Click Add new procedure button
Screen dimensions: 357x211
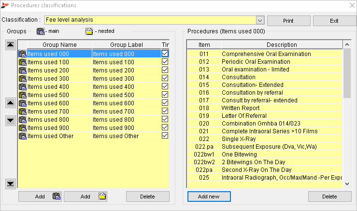209,197
